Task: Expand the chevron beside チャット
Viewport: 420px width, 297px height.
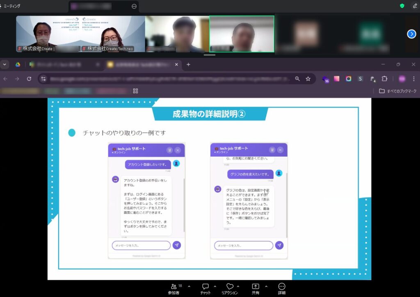Action: pos(215,286)
